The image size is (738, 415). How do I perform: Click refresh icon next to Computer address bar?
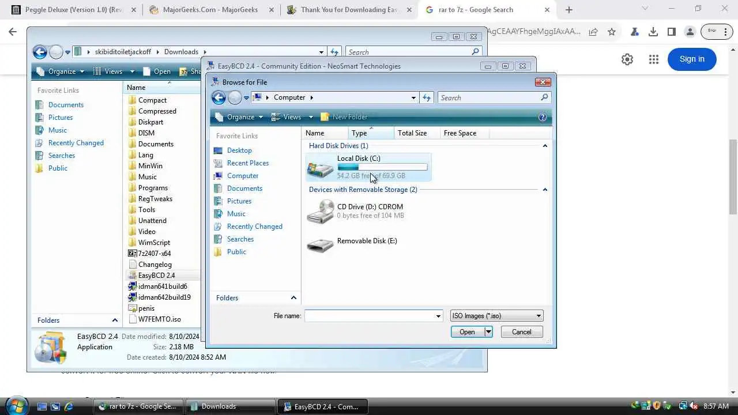[427, 98]
